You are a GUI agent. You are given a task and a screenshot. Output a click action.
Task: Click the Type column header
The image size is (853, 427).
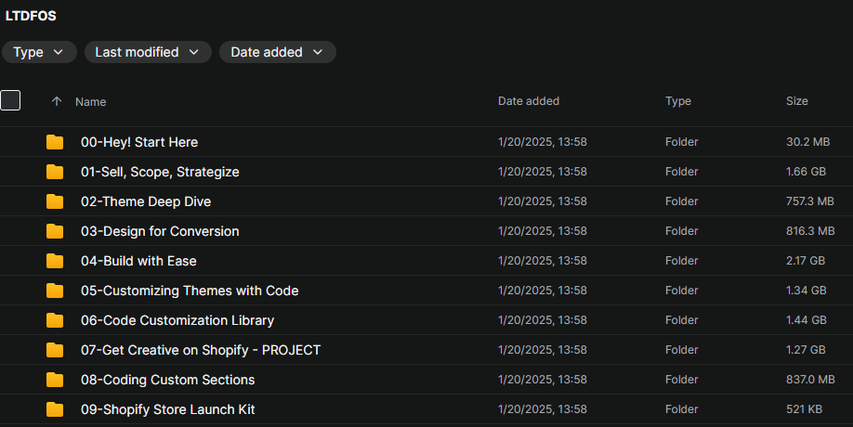click(678, 100)
